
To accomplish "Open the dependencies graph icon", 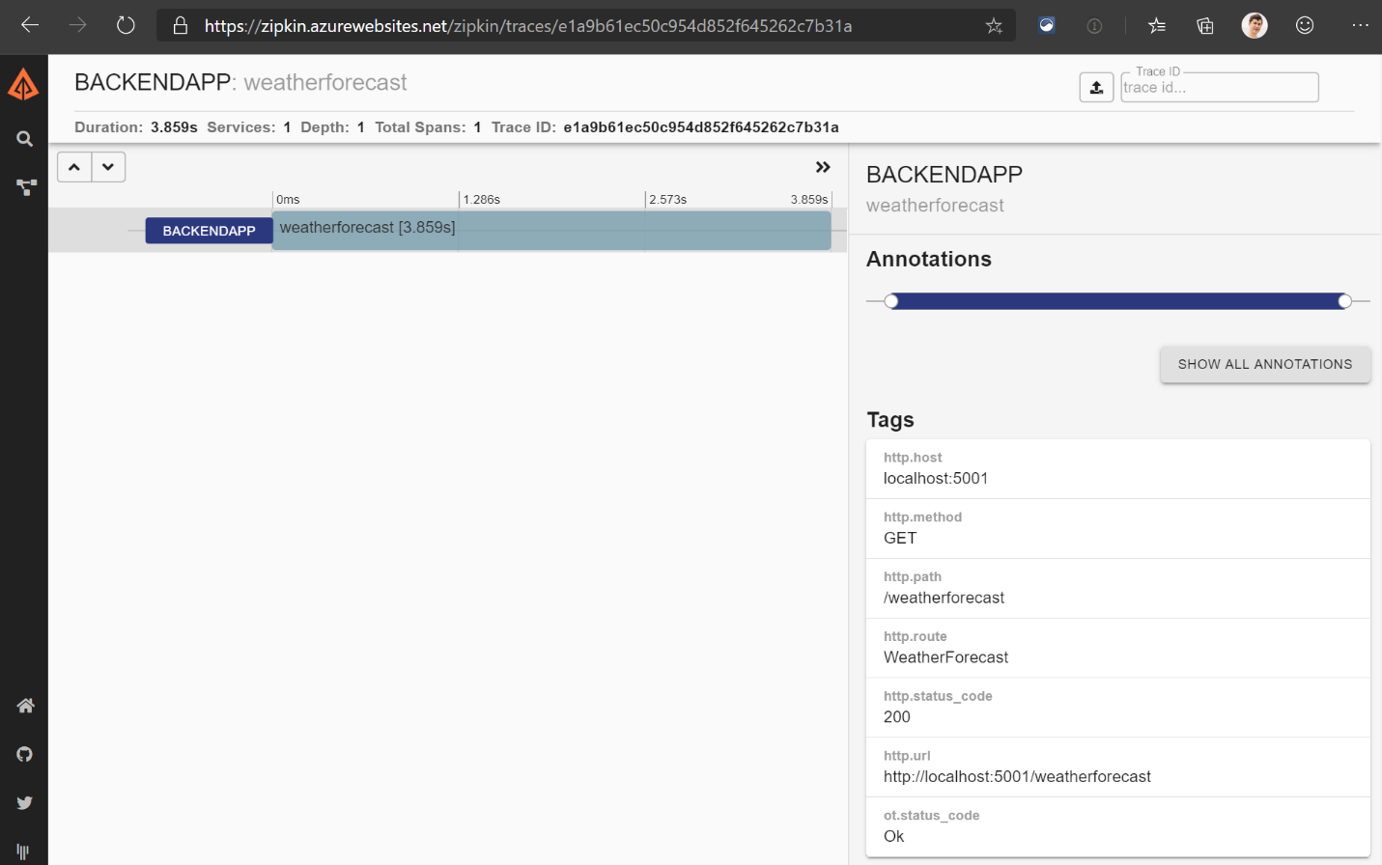I will point(26,187).
